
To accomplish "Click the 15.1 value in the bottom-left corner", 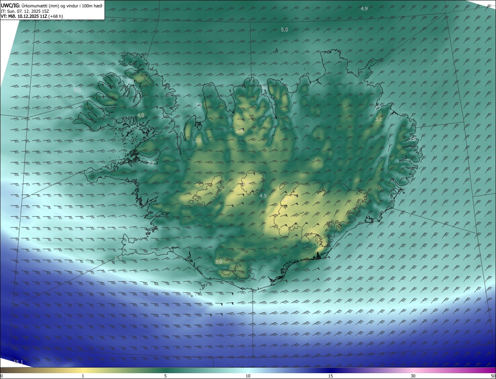I will click(x=18, y=362).
